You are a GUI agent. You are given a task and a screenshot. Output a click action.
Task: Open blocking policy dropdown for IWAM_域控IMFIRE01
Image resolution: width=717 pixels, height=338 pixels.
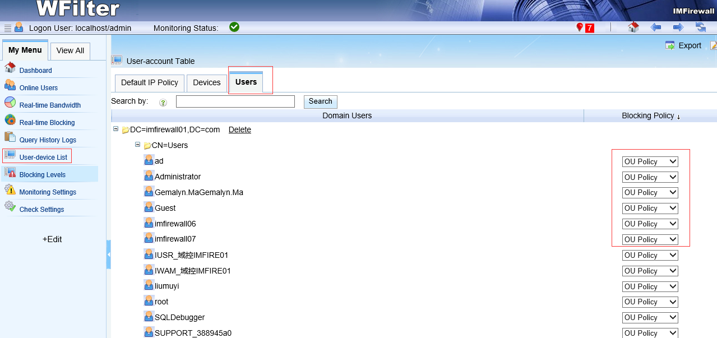(650, 271)
